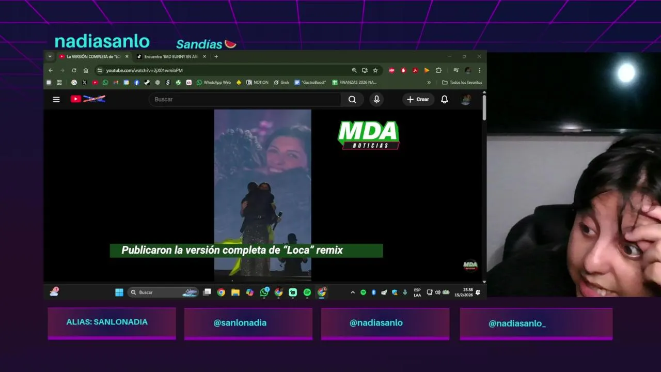
Task: Open the "GastroBoost" bookmark
Action: (310, 82)
